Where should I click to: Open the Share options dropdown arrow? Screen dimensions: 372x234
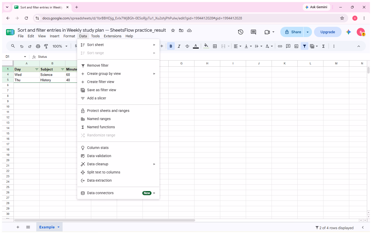click(308, 32)
